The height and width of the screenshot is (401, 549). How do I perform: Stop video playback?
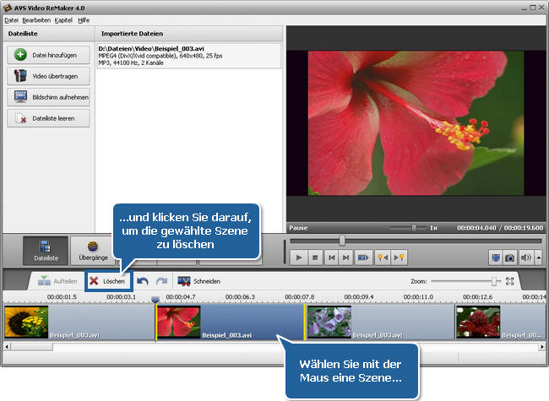point(315,257)
